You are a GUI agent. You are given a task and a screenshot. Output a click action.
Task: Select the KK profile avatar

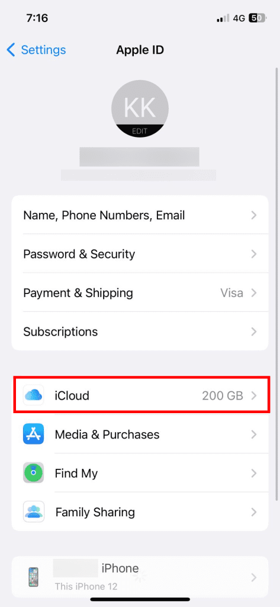pos(140,108)
